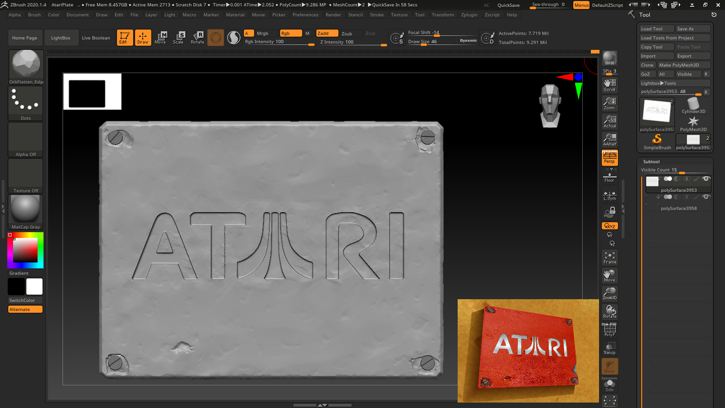725x408 pixels.
Task: Pick a color in the color picker square
Action: coord(25,250)
